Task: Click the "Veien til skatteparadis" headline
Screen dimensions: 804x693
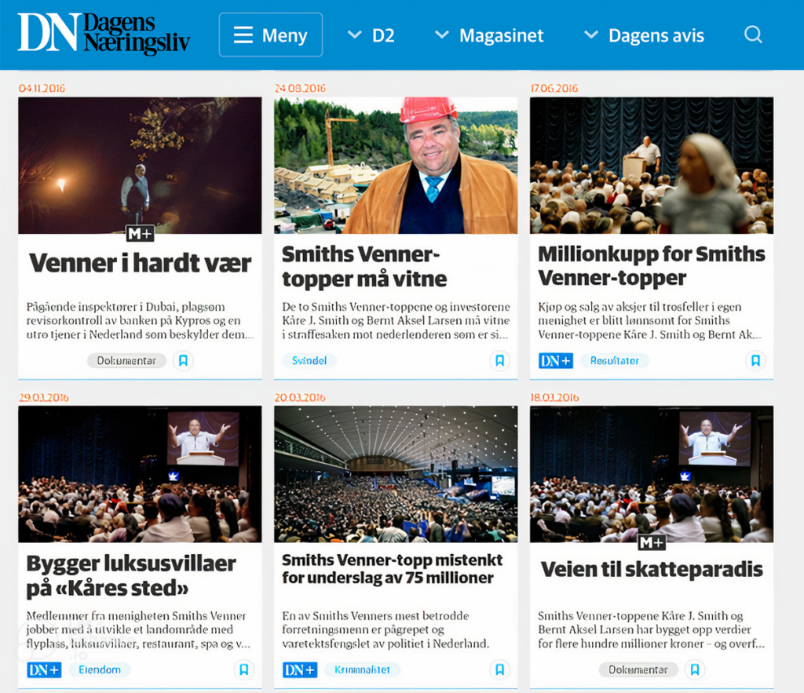Action: [x=652, y=570]
